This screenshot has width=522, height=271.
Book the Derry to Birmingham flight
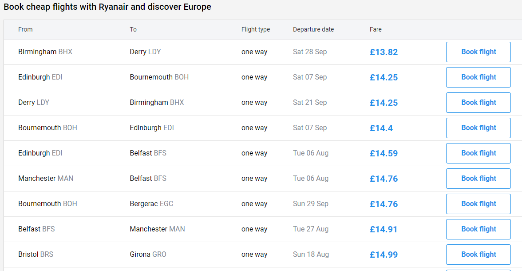pyautogui.click(x=478, y=103)
